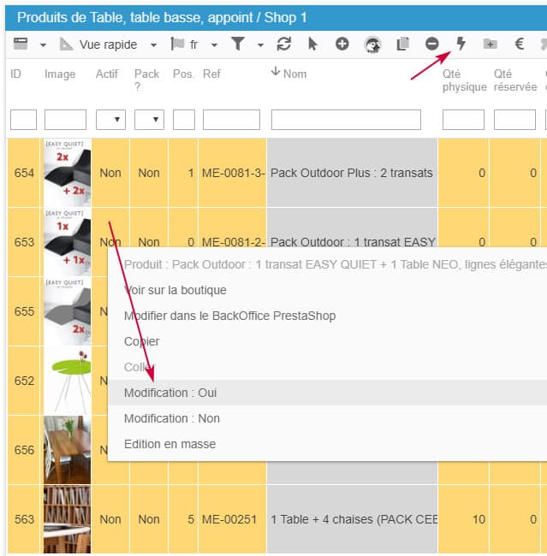This screenshot has height=556, width=547.
Task: Click the Nom filter input field
Action: (346, 120)
